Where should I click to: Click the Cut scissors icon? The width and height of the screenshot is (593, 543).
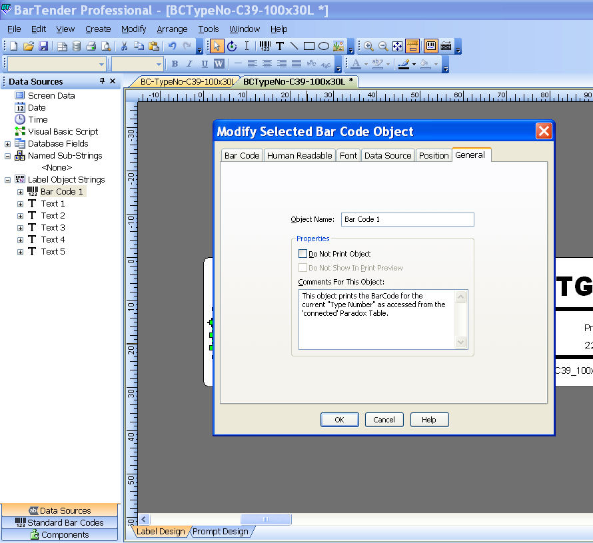pyautogui.click(x=124, y=46)
